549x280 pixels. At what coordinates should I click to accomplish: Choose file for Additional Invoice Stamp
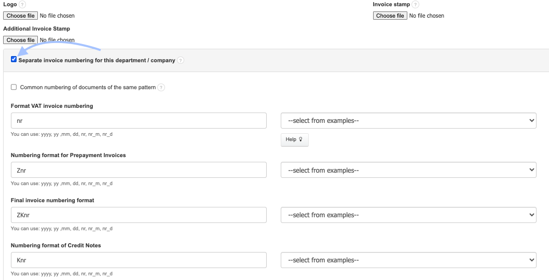(21, 40)
